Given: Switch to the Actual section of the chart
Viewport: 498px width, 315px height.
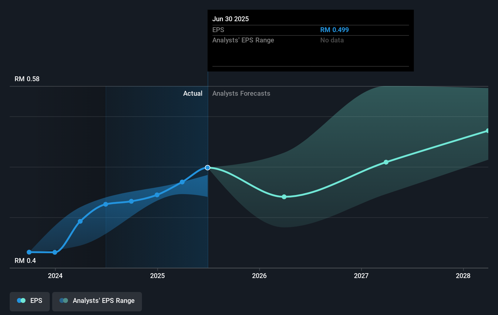Looking at the screenshot, I should 193,94.
